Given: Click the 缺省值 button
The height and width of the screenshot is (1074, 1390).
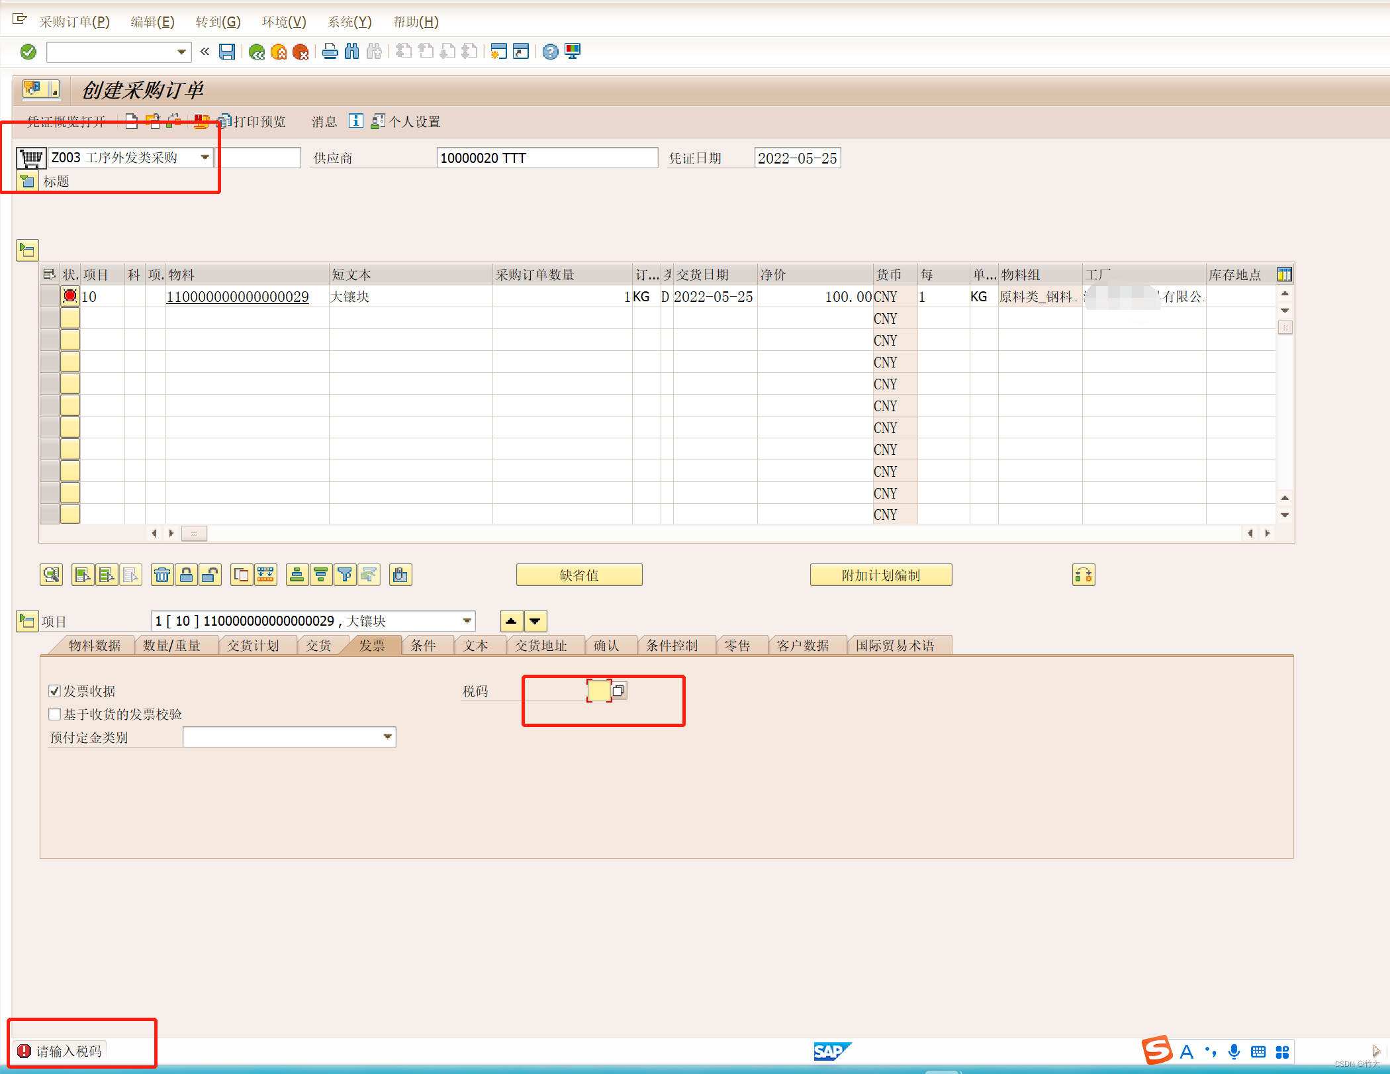Looking at the screenshot, I should click(579, 575).
